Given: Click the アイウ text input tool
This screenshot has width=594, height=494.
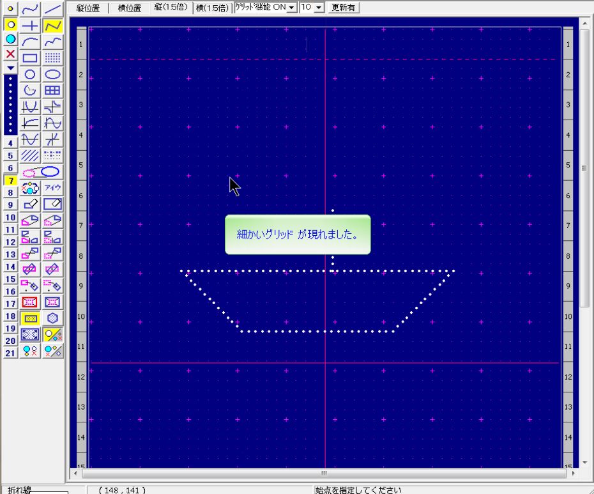Looking at the screenshot, I should [52, 188].
